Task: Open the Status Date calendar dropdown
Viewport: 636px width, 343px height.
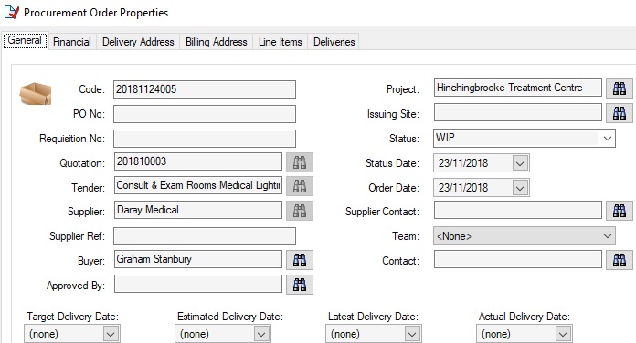Action: point(520,163)
